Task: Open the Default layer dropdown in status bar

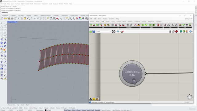Action: point(48,110)
